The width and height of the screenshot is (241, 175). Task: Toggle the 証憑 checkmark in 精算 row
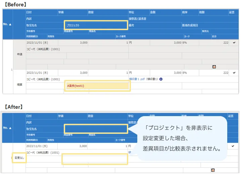click(234, 73)
